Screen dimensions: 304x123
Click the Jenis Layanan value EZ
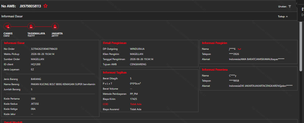pyautogui.click(x=32, y=69)
